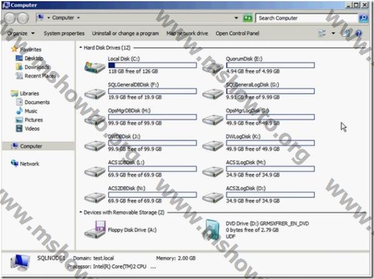
Task: Expand the address bar history dropdown arrow
Action: [236, 18]
